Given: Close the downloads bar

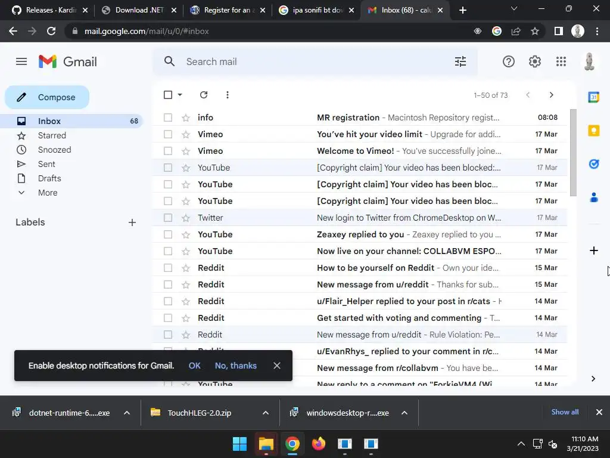Looking at the screenshot, I should pos(599,412).
